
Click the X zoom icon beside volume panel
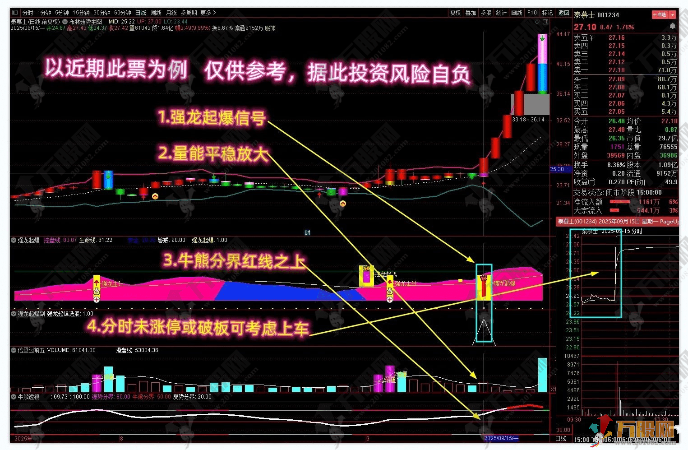tap(553, 388)
